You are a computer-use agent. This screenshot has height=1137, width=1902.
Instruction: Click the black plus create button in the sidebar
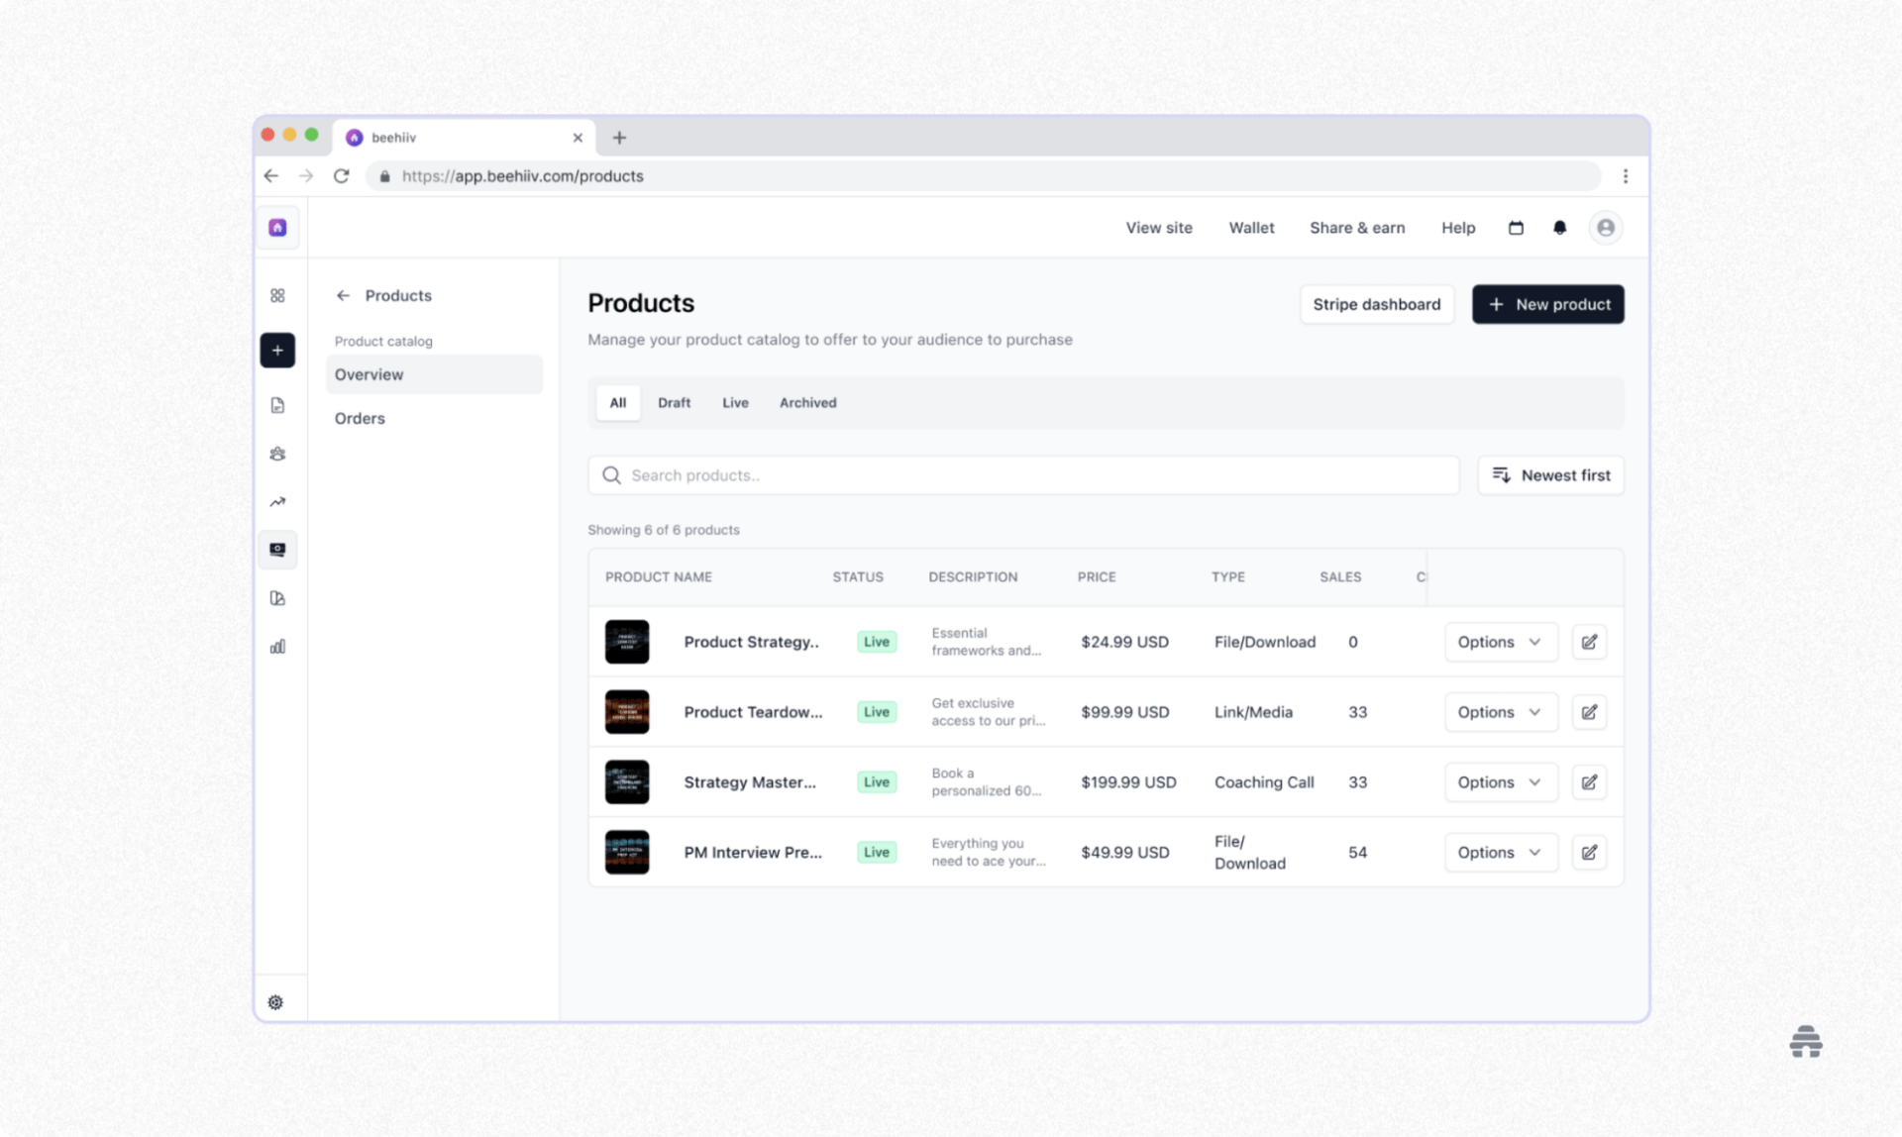click(x=277, y=351)
